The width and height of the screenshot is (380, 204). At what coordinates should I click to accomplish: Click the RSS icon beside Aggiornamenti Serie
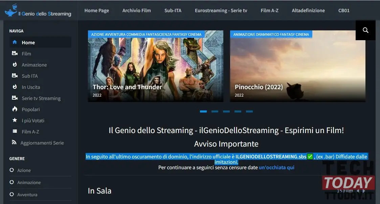(x=14, y=143)
